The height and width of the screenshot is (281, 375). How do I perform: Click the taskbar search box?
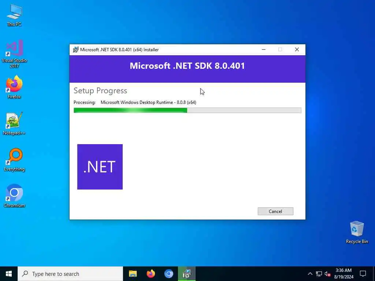[70, 274]
